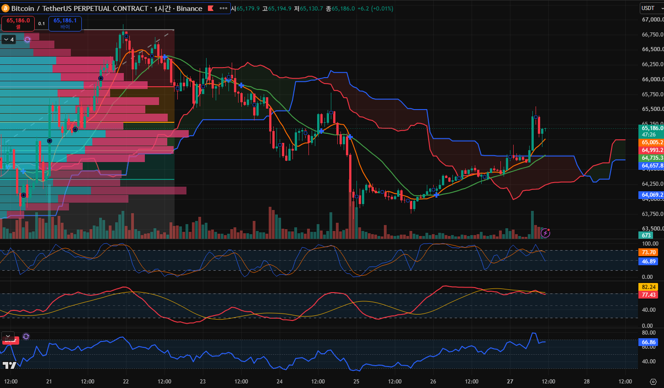Expand the bottom pane legend chevron
Screen dimensions: 664x388
click(8, 336)
